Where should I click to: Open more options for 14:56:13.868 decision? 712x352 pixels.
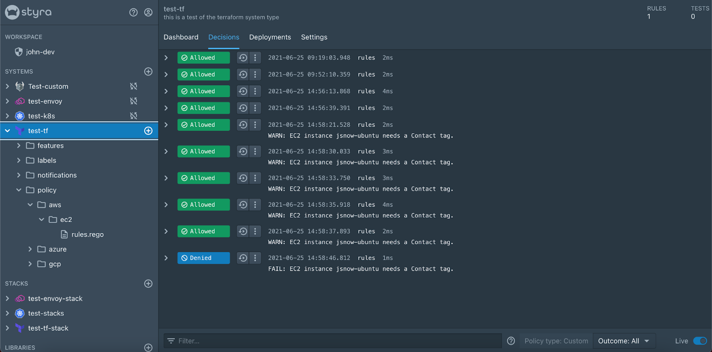[x=255, y=91]
